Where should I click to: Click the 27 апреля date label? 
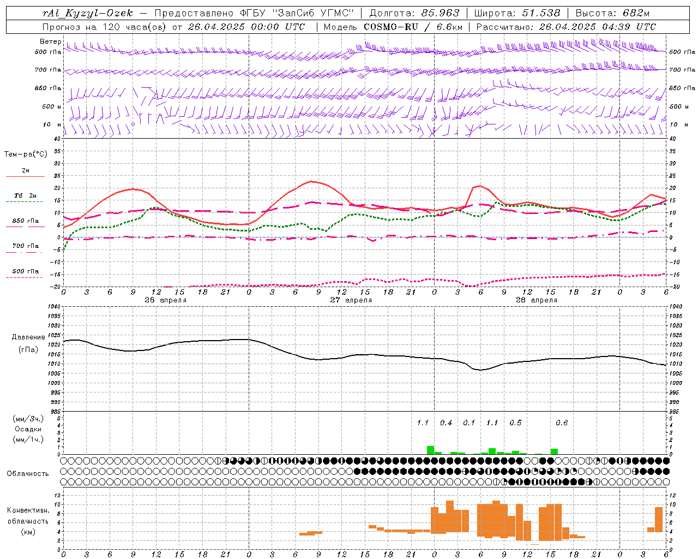[351, 300]
